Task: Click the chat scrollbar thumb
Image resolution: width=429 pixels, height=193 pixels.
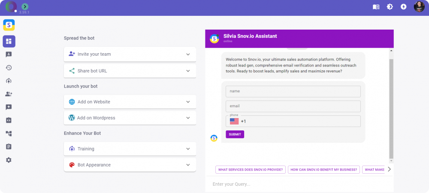Action: tap(391, 108)
